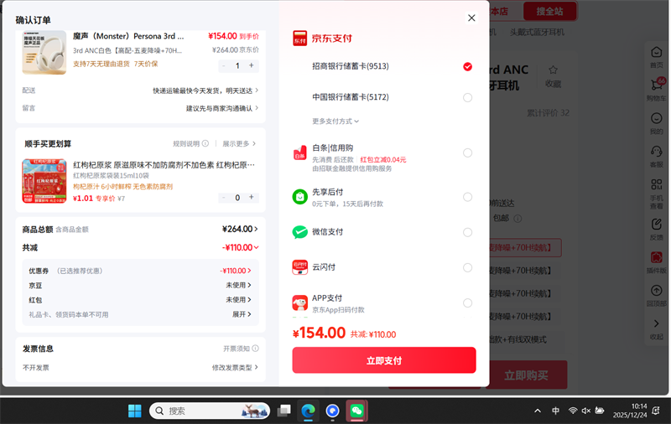This screenshot has width=671, height=424.
Task: Select the WeChat Pay radio option
Action: (467, 232)
